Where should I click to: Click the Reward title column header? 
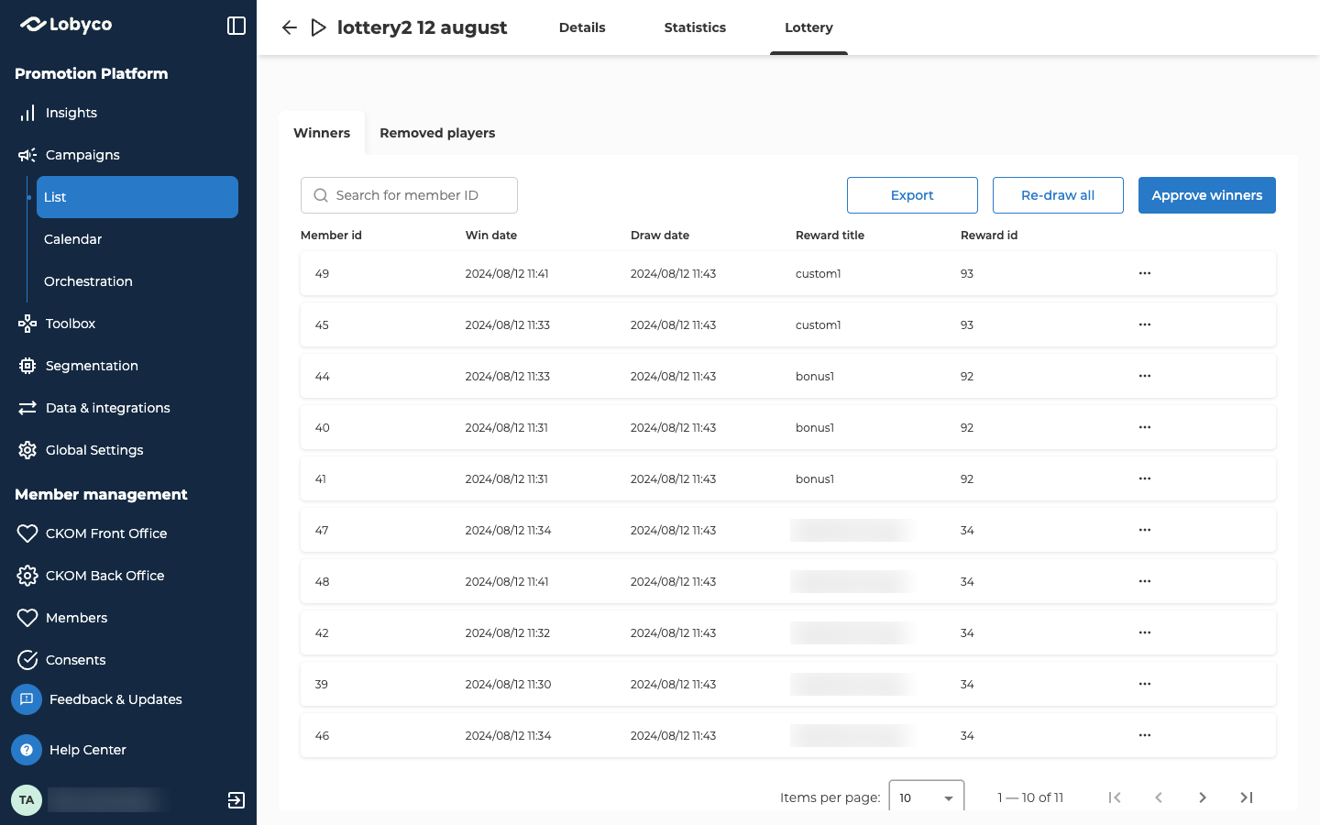(x=830, y=236)
